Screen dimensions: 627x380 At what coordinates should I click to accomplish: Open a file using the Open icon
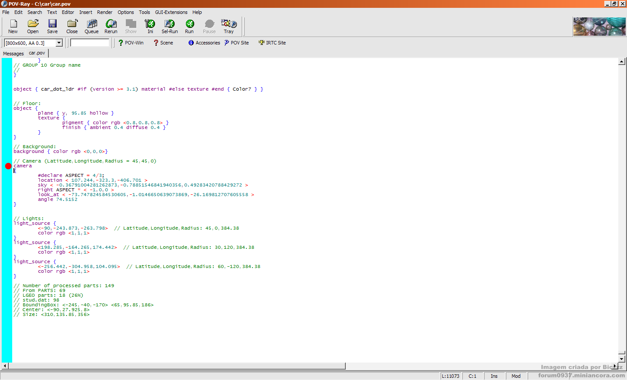pyautogui.click(x=33, y=27)
